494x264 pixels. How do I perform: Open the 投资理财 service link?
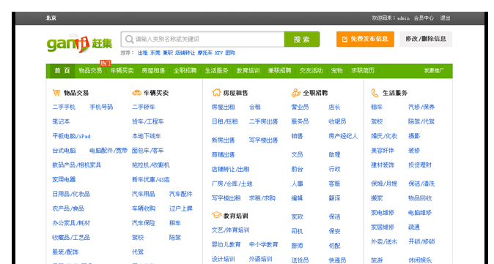(x=420, y=165)
